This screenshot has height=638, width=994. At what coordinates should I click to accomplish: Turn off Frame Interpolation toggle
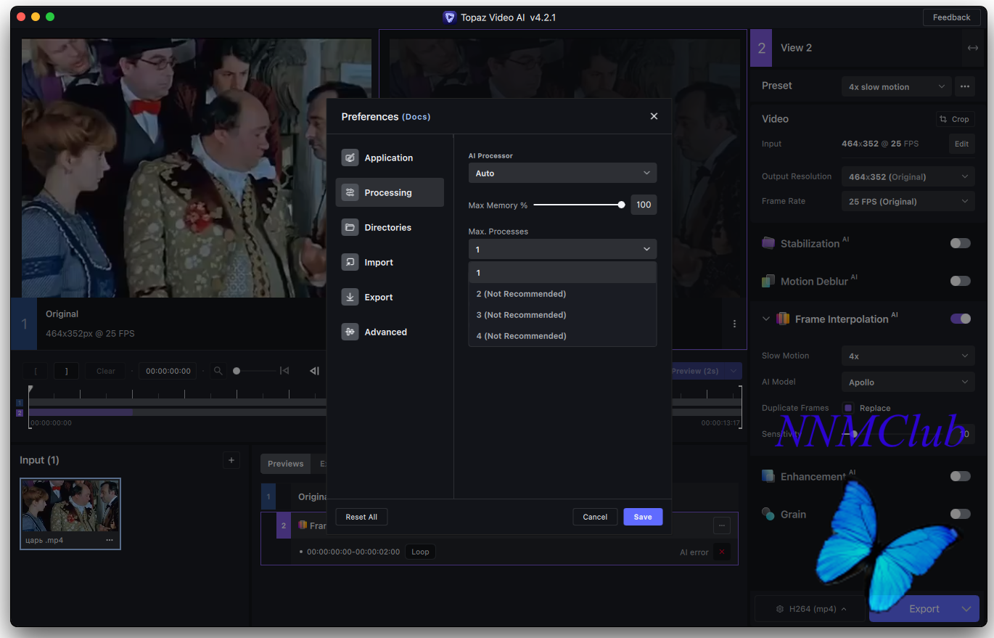click(960, 319)
